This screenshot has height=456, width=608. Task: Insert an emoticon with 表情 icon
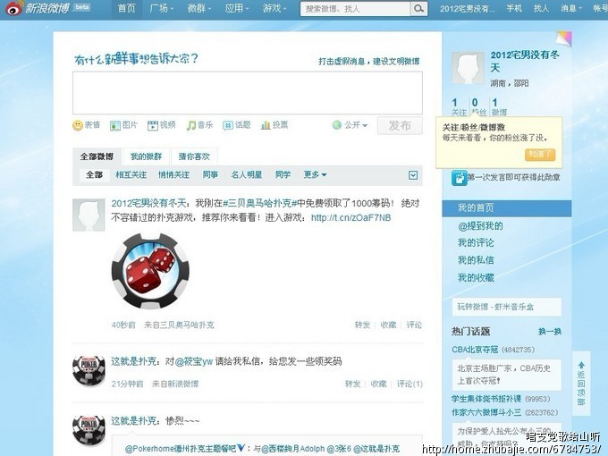tap(78, 125)
